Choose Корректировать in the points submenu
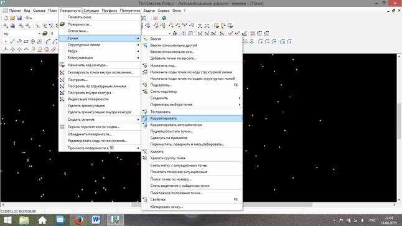 (192, 118)
